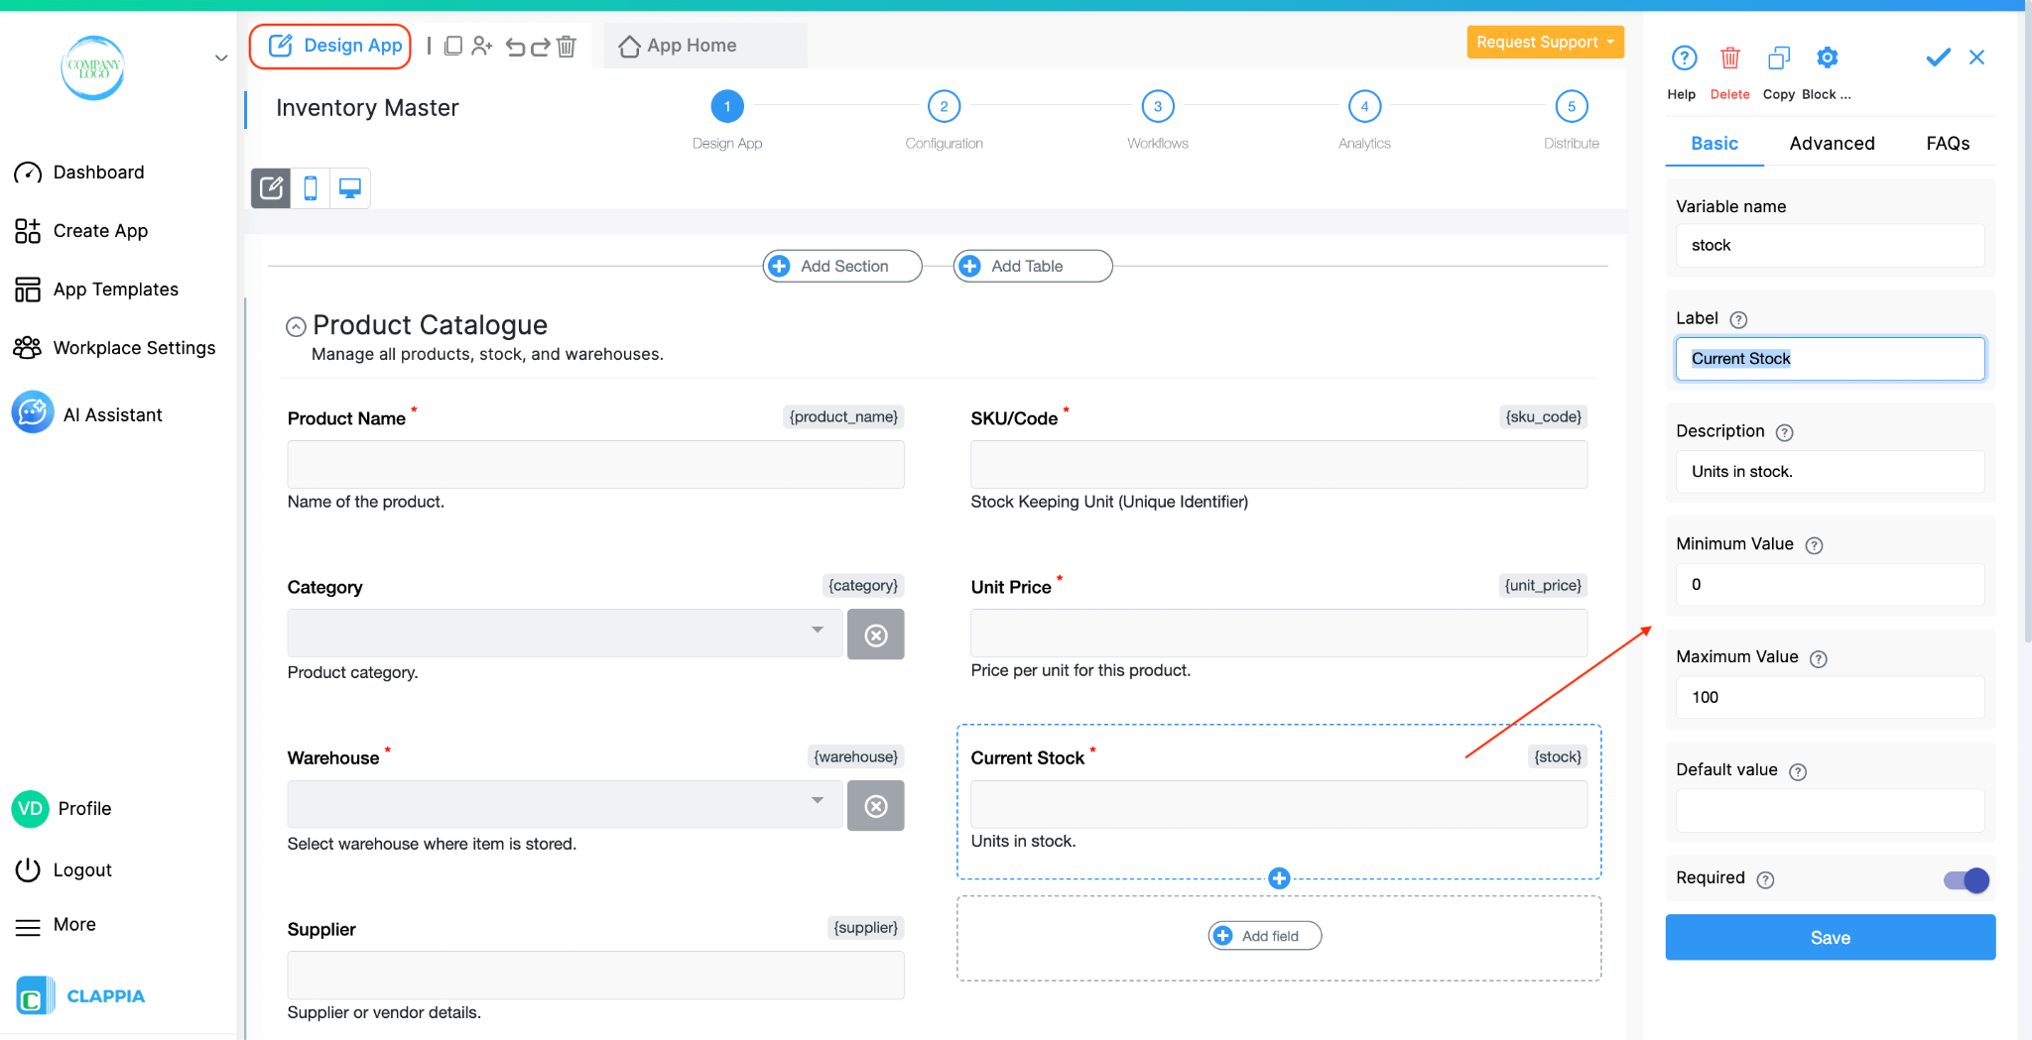Confirm changes with the blue checkmark icon
The width and height of the screenshot is (2032, 1040).
tap(1937, 58)
